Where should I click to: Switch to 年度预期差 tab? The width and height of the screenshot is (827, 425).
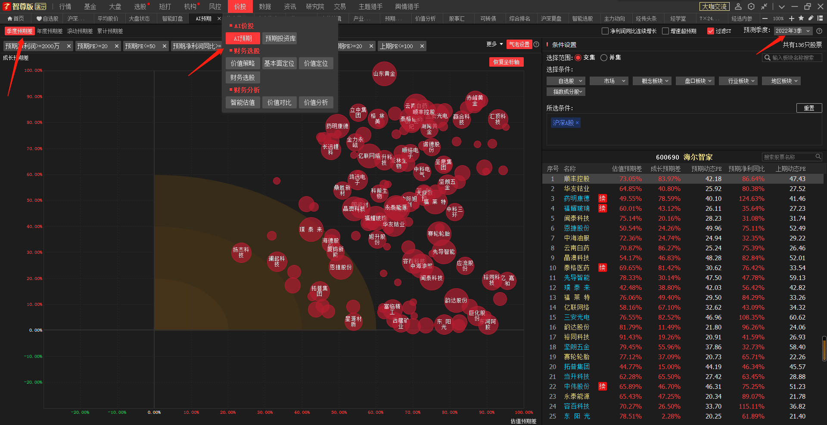point(50,31)
